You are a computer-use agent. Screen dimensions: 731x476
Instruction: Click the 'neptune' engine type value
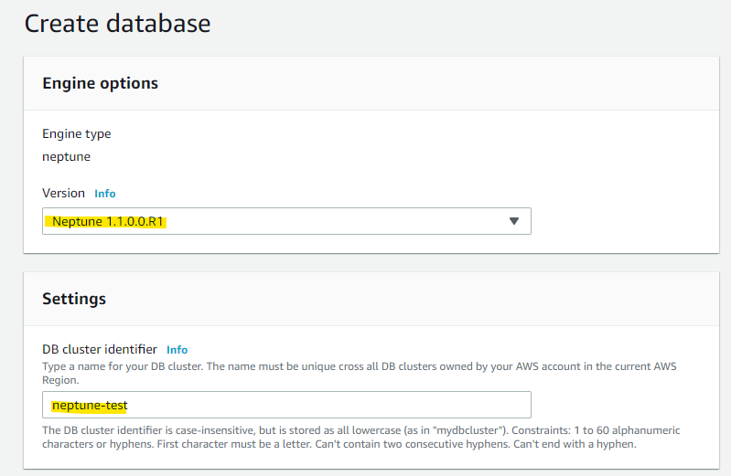click(66, 157)
